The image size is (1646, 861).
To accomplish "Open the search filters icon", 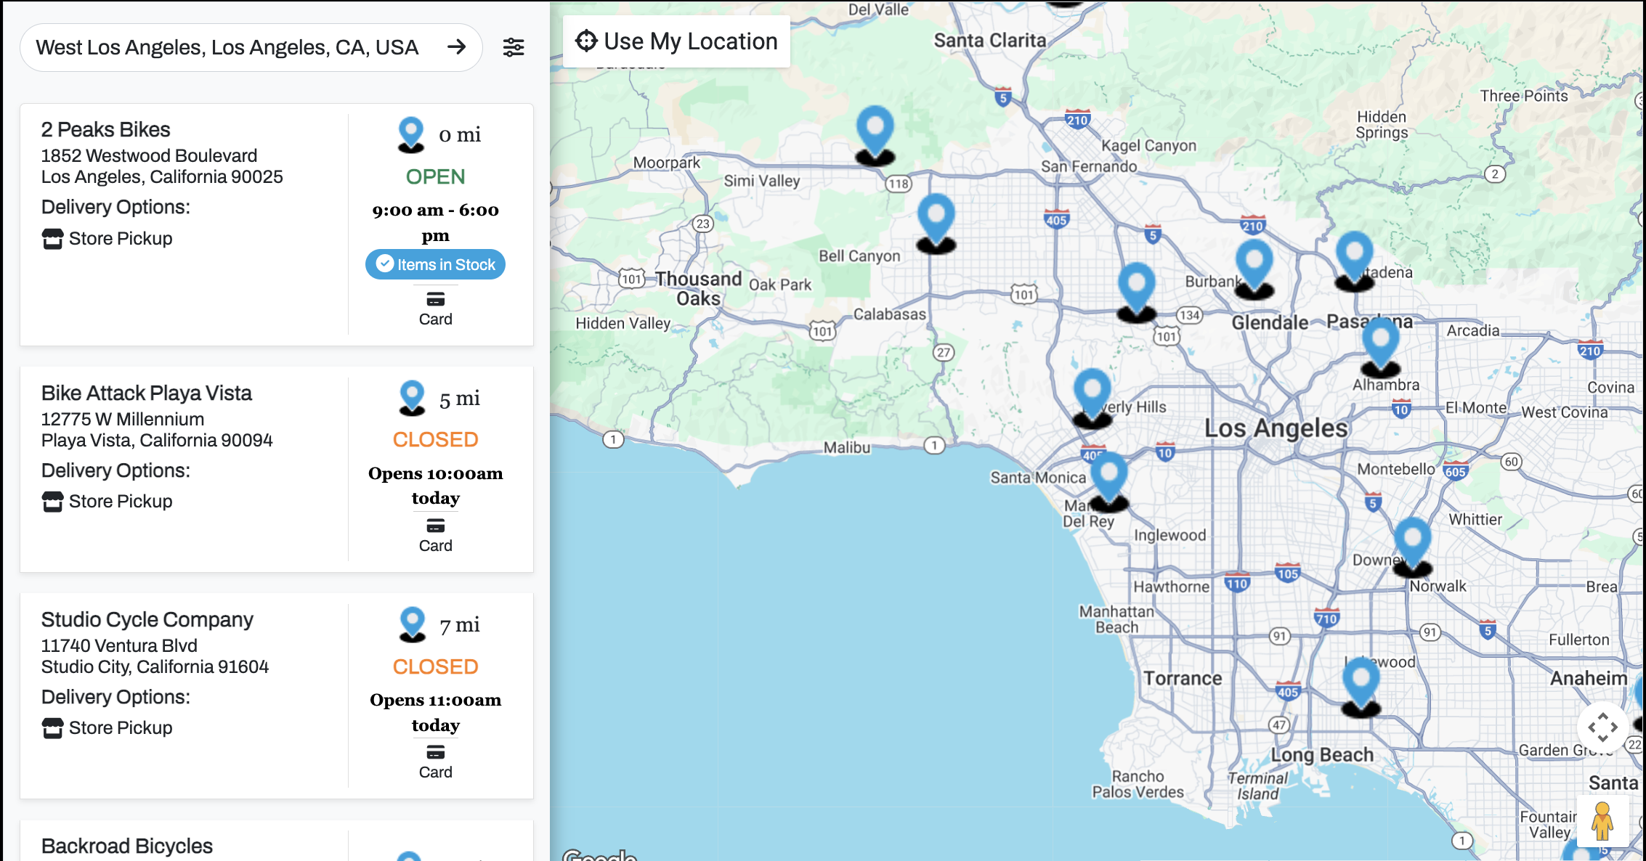I will pyautogui.click(x=514, y=47).
